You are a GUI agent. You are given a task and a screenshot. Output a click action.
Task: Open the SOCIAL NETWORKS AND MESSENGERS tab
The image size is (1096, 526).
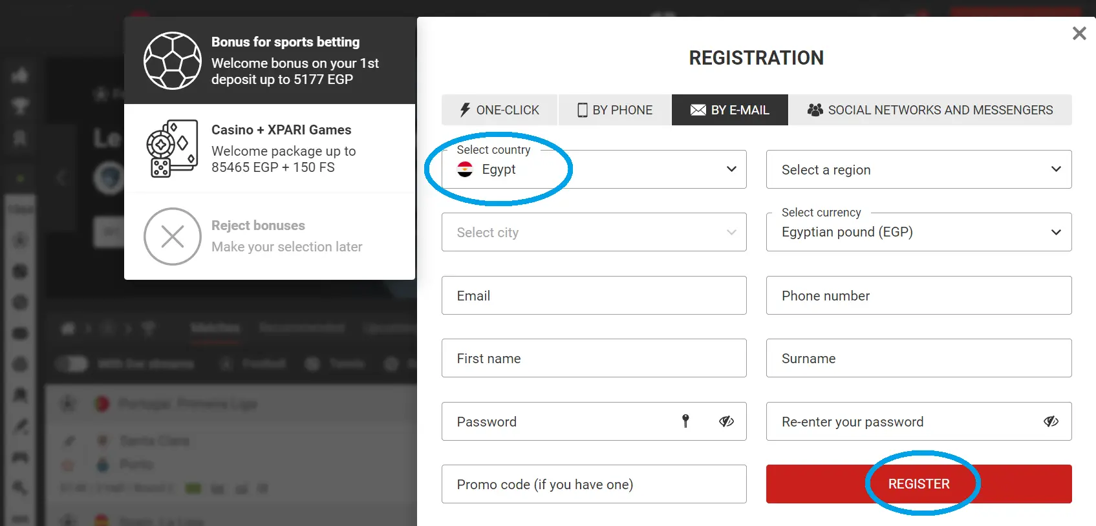tap(931, 110)
